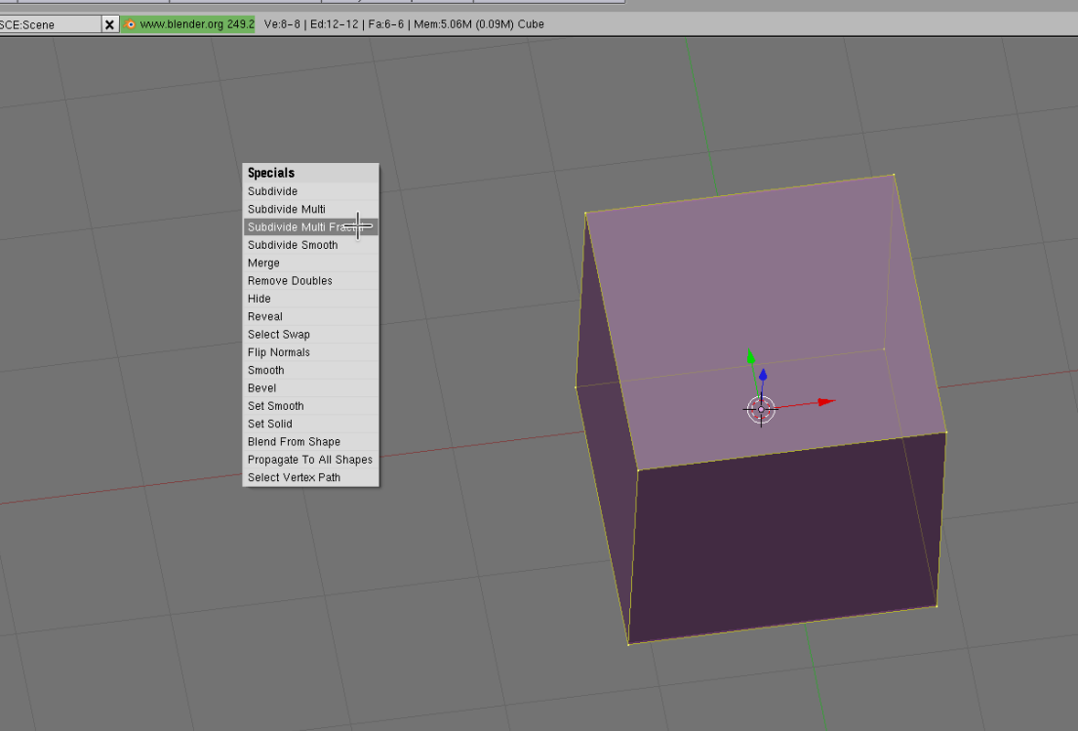
Task: Click the Ed:12-12 edge count text
Action: 334,24
